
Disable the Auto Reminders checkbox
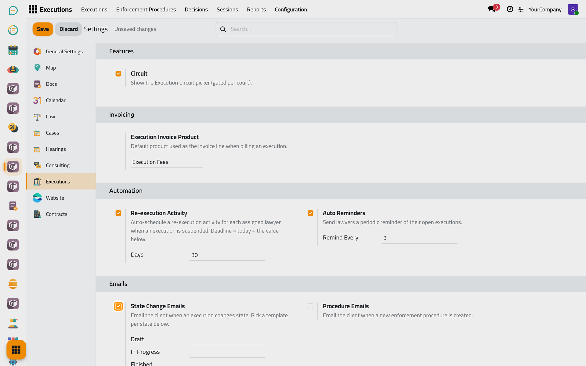(x=310, y=213)
